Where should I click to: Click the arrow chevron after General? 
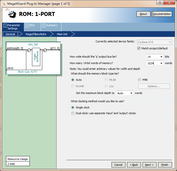tap(20, 34)
